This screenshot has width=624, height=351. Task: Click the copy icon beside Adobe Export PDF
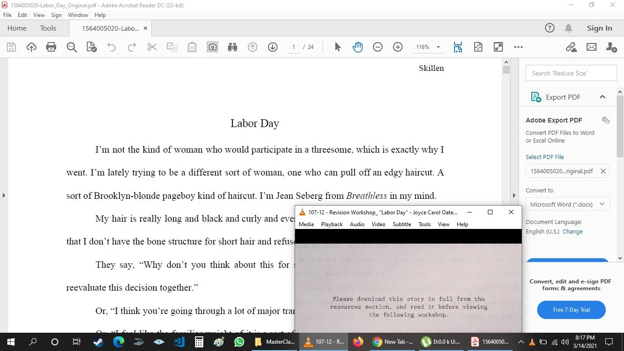[x=606, y=120]
